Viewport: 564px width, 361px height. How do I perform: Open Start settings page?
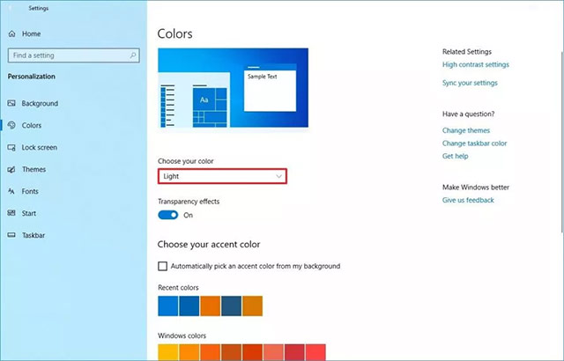29,213
